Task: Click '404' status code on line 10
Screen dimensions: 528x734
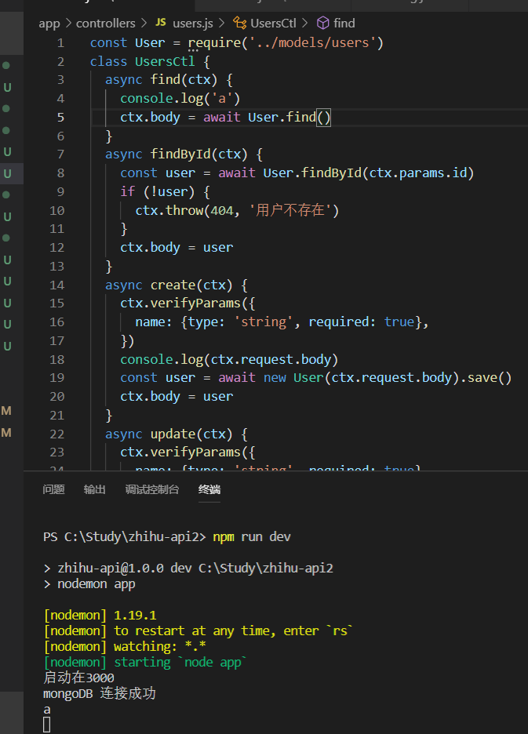Action: pos(221,211)
